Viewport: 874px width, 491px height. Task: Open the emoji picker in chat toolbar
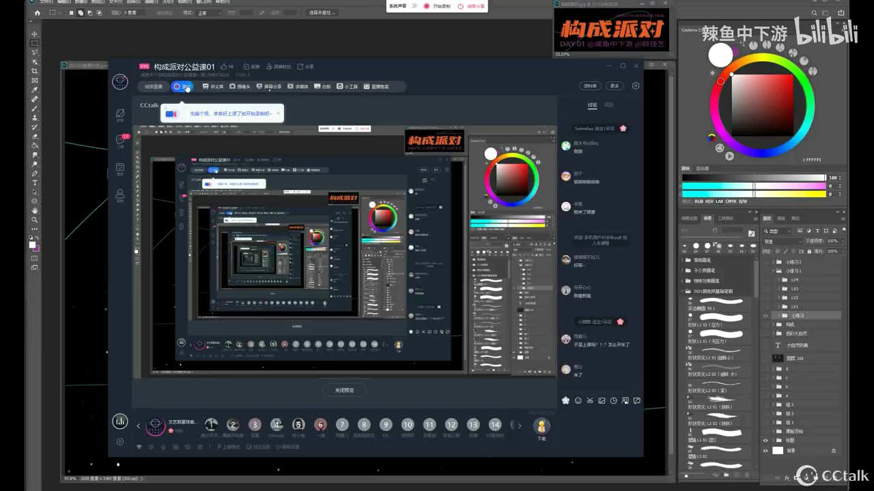coord(578,400)
